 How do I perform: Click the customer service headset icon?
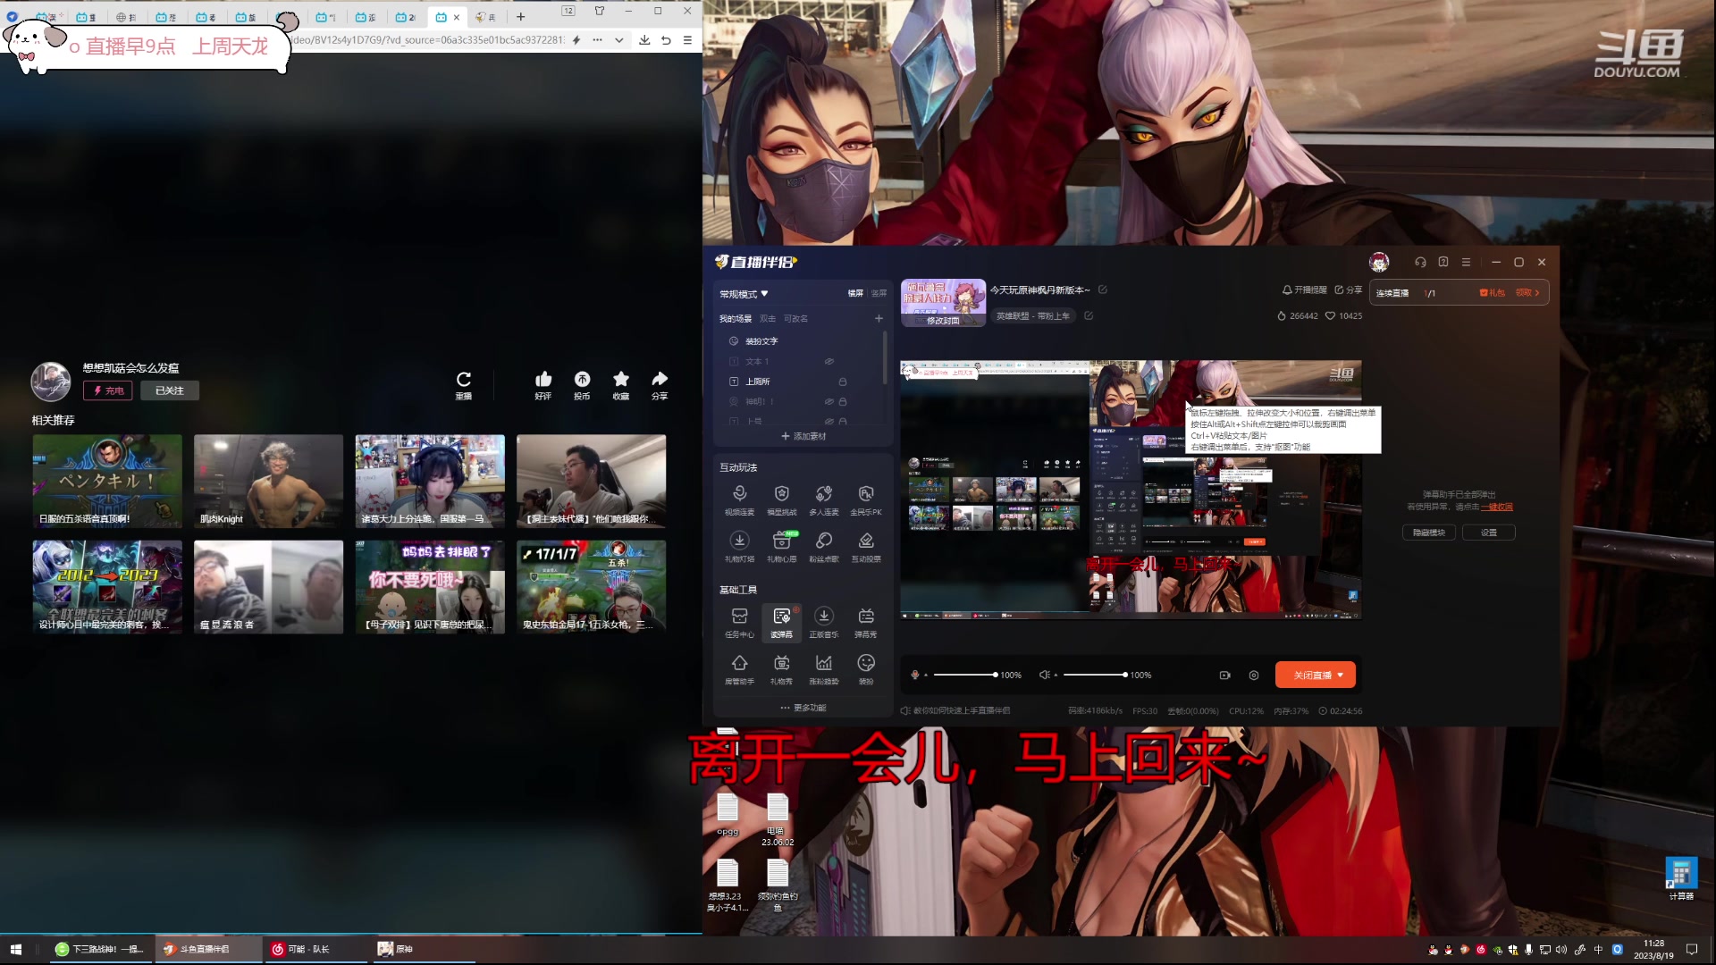tap(1420, 262)
